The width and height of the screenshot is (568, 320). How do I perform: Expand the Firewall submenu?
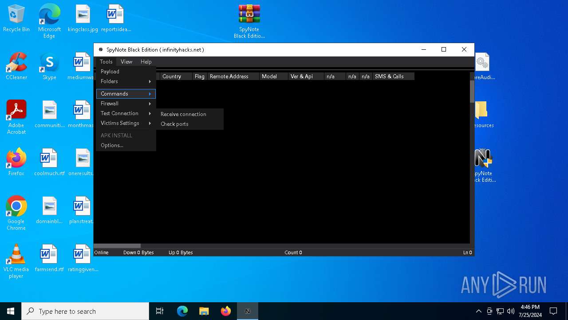pyautogui.click(x=126, y=104)
